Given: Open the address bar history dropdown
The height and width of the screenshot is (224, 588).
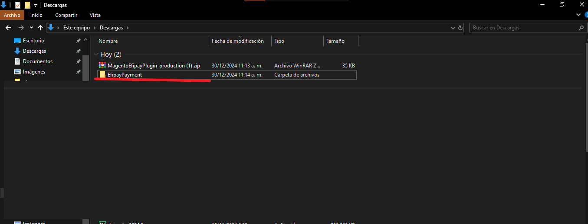Looking at the screenshot, I should 453,28.
